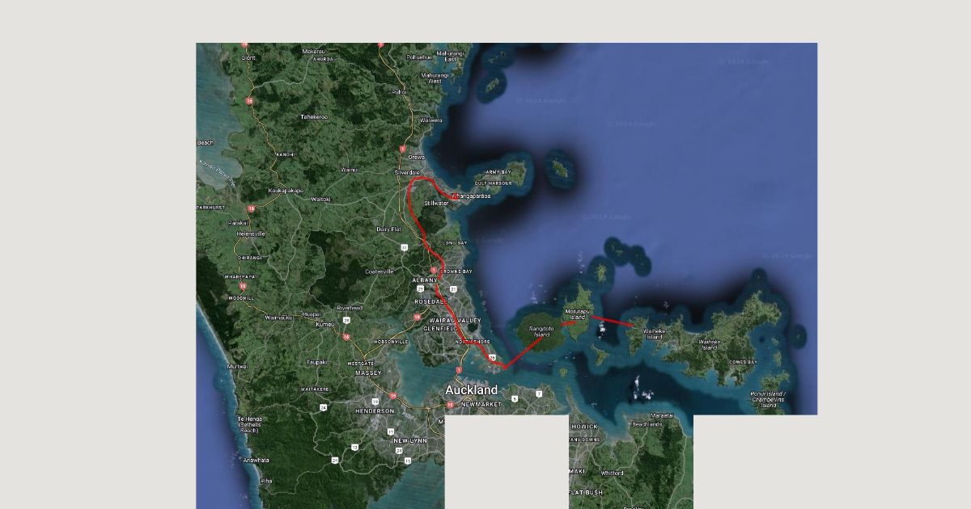Click the Silverdale town label

pos(407,173)
